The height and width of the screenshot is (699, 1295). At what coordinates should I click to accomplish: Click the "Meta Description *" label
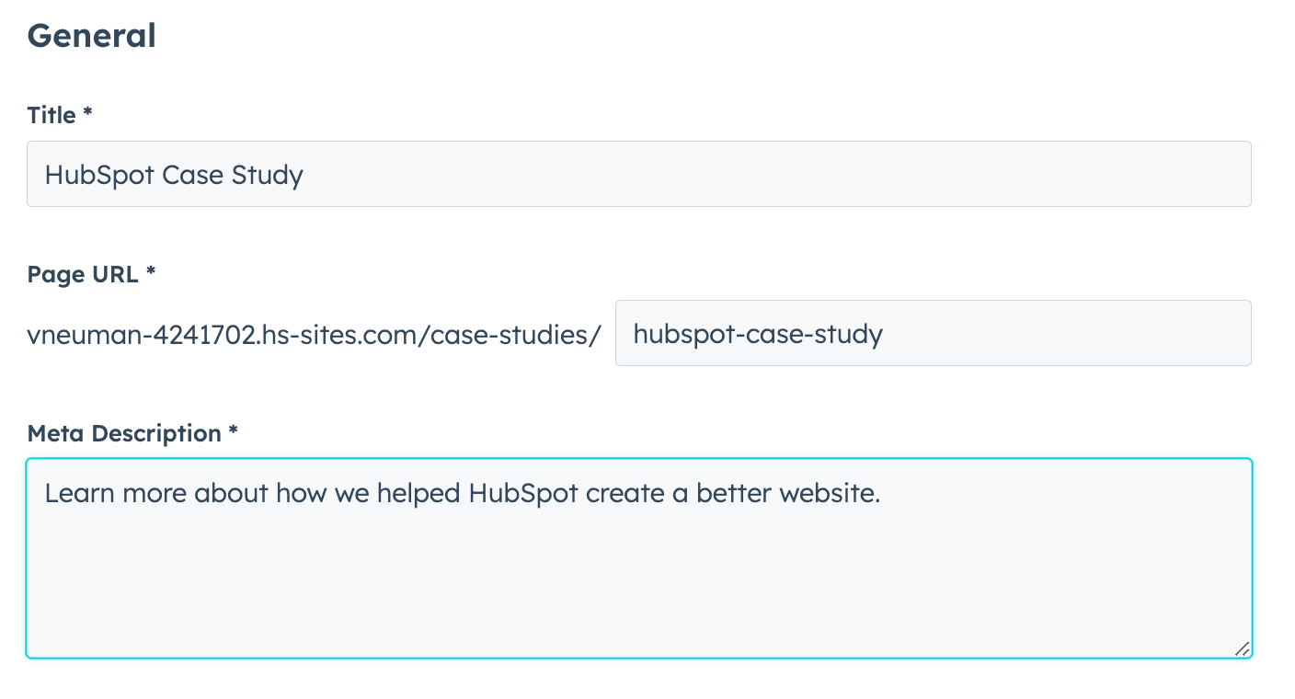pos(132,433)
